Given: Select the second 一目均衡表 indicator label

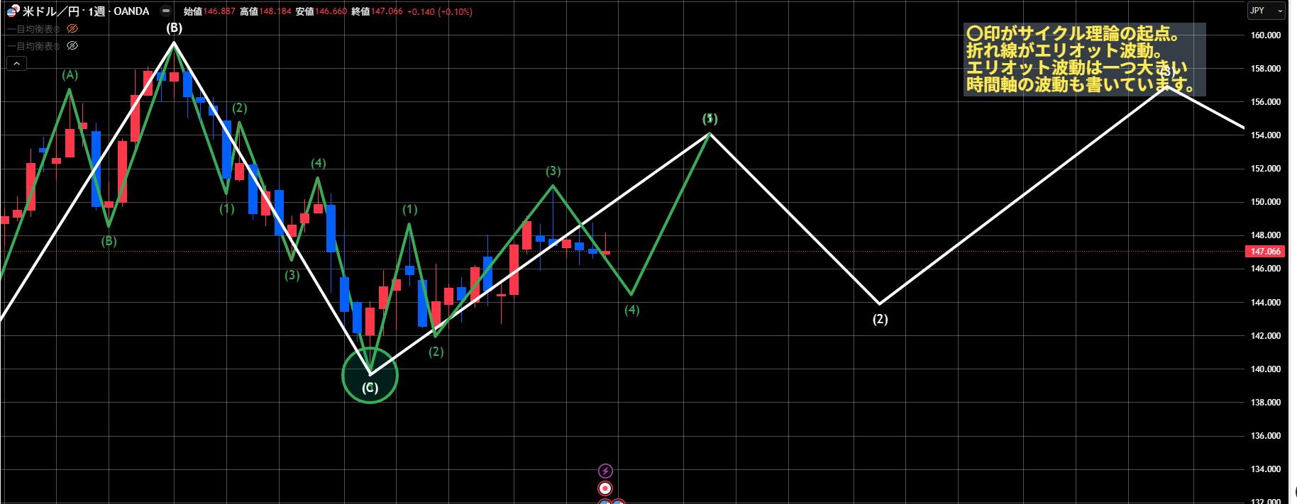Looking at the screenshot, I should point(34,46).
